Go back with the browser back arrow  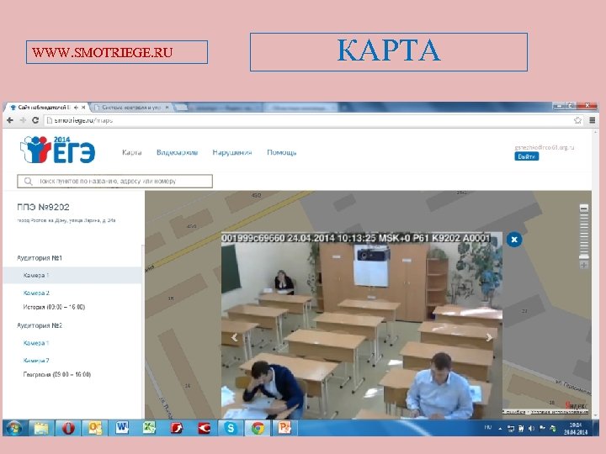click(x=10, y=120)
